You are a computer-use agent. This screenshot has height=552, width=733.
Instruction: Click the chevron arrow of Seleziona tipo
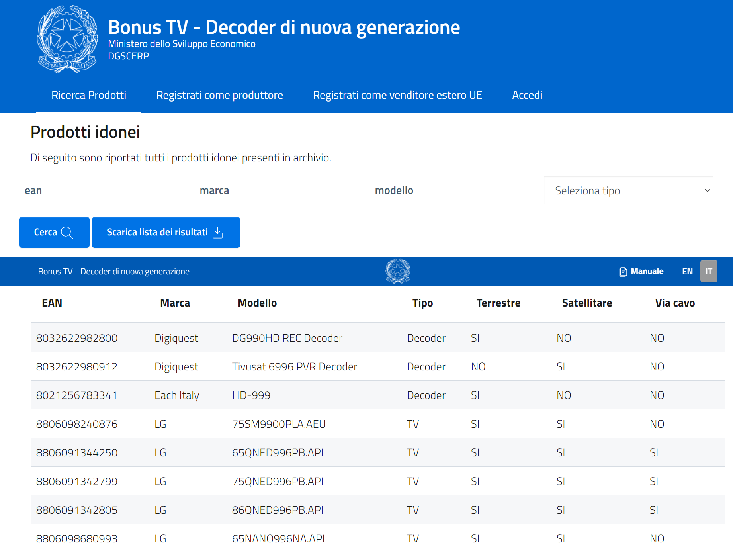[707, 191]
